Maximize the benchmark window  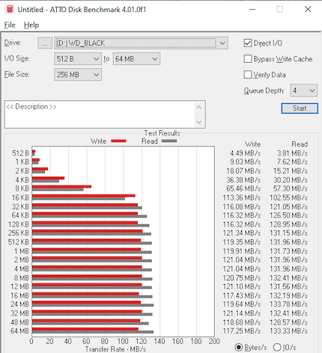click(x=280, y=9)
